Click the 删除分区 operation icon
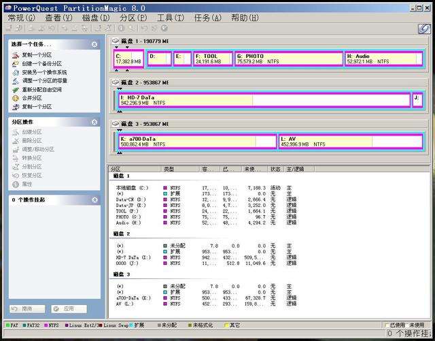 16,141
